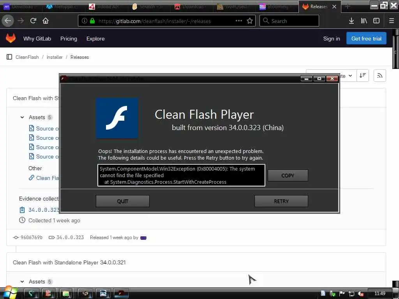399x299 pixels.
Task: Collapse Assets section of 34.0.0.323 release
Action: pos(22,117)
